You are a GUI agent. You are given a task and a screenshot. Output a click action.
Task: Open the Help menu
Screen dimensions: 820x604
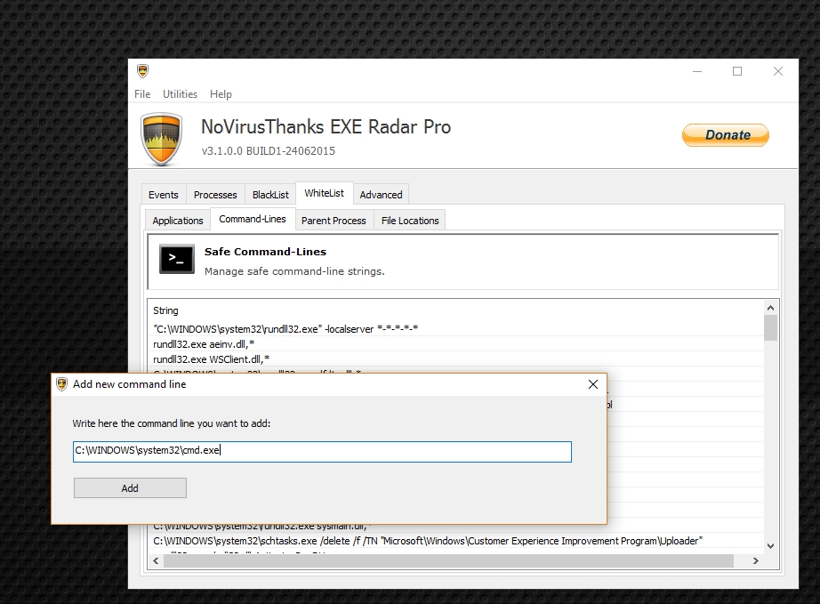[221, 94]
